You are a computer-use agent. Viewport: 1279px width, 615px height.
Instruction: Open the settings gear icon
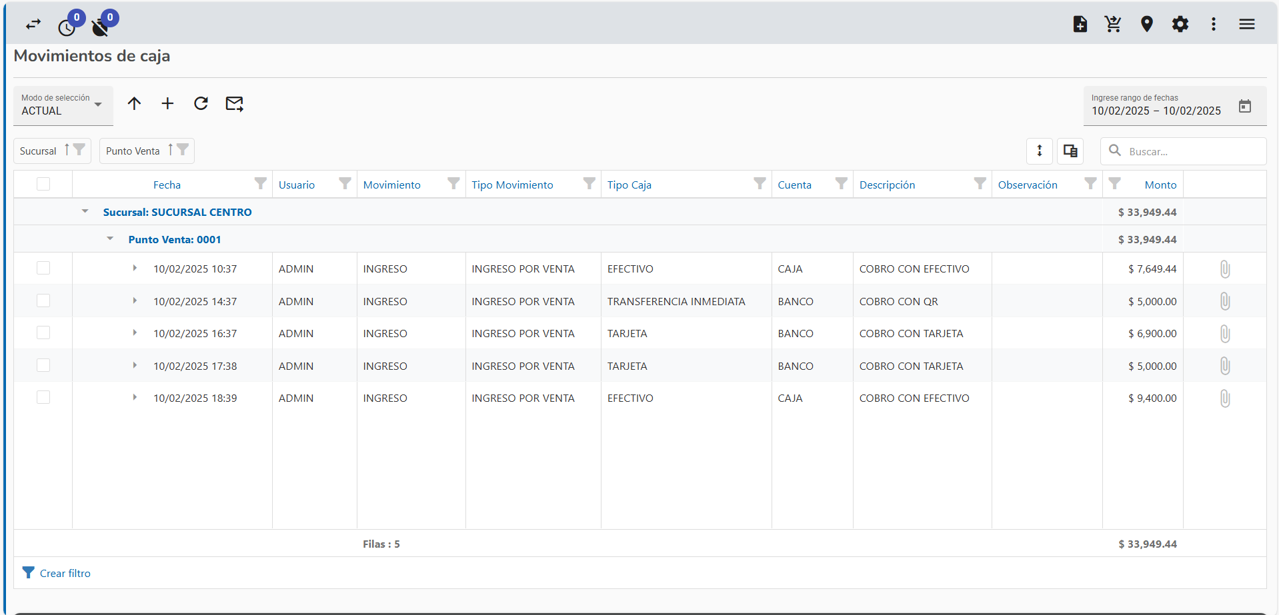pos(1180,24)
